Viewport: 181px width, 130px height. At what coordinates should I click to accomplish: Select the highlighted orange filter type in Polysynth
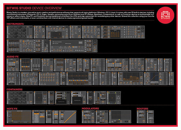(x=24, y=41)
